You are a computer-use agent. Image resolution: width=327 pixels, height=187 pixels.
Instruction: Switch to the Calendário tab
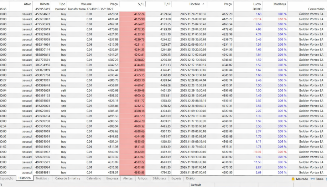click(94, 179)
